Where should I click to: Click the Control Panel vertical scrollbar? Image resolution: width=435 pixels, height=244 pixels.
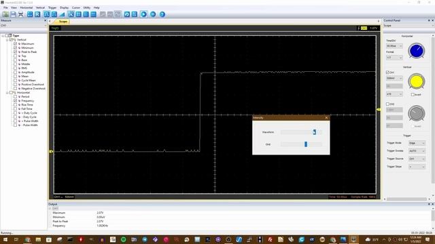pyautogui.click(x=433, y=109)
